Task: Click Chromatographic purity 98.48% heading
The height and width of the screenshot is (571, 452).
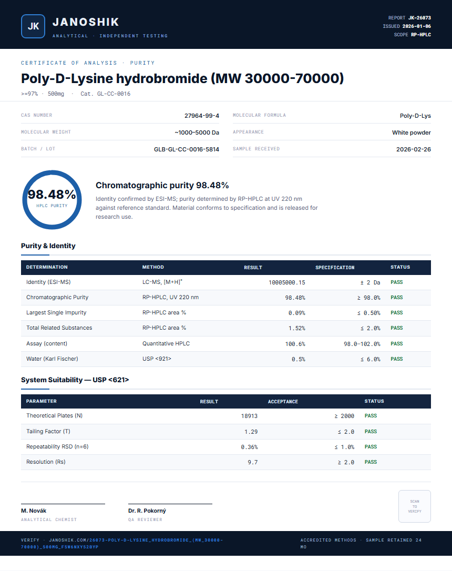Action: [162, 186]
